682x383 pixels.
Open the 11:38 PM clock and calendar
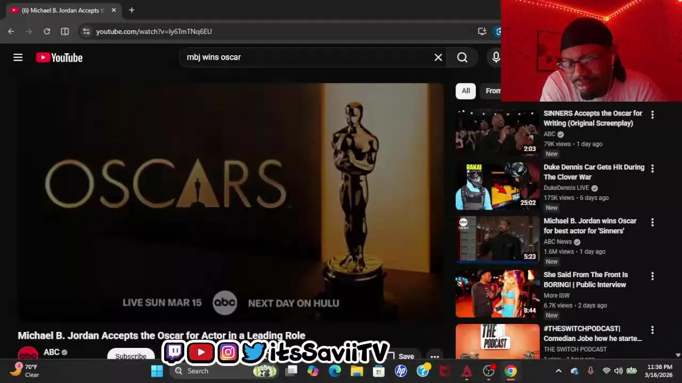(x=659, y=371)
